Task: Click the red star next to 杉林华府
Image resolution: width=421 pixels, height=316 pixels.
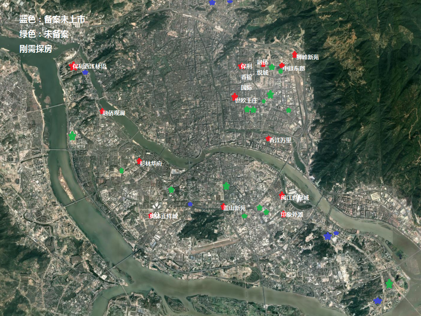Action: [139, 161]
